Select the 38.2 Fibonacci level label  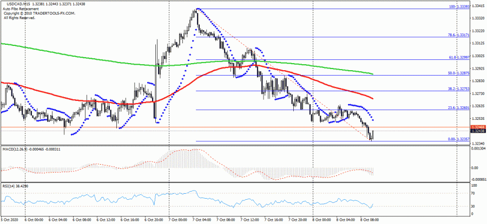[458, 89]
